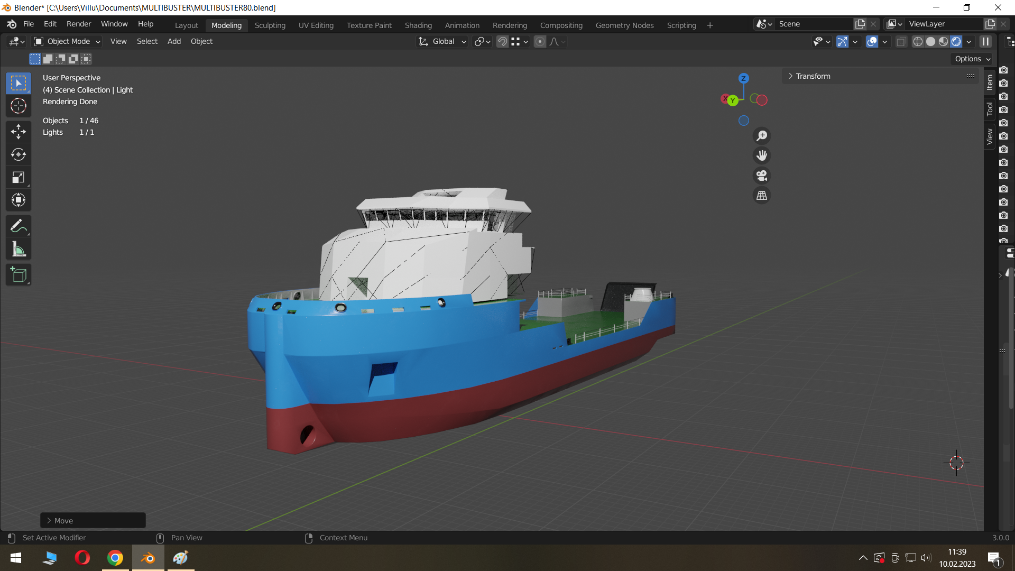Click the Z axis on navigation gizmo

(x=744, y=78)
